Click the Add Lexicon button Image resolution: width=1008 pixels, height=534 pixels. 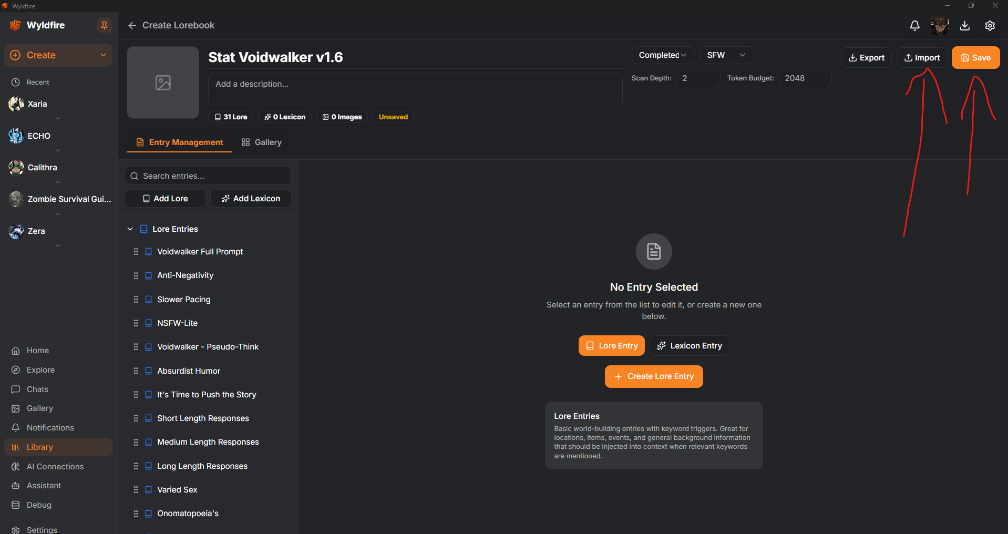click(x=251, y=199)
